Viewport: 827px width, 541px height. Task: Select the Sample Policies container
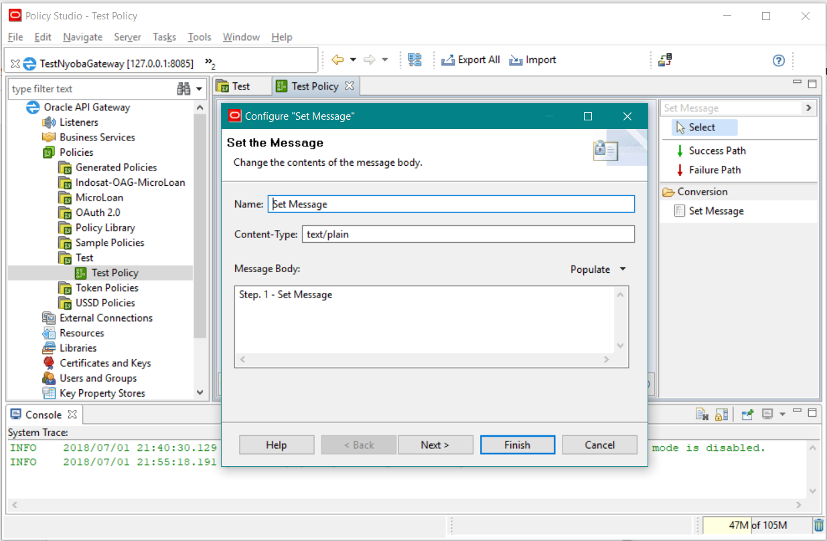110,243
